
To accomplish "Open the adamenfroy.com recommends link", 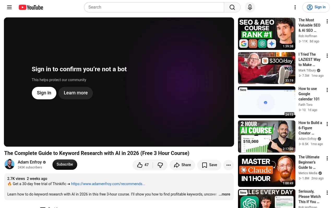I will click(x=108, y=184).
